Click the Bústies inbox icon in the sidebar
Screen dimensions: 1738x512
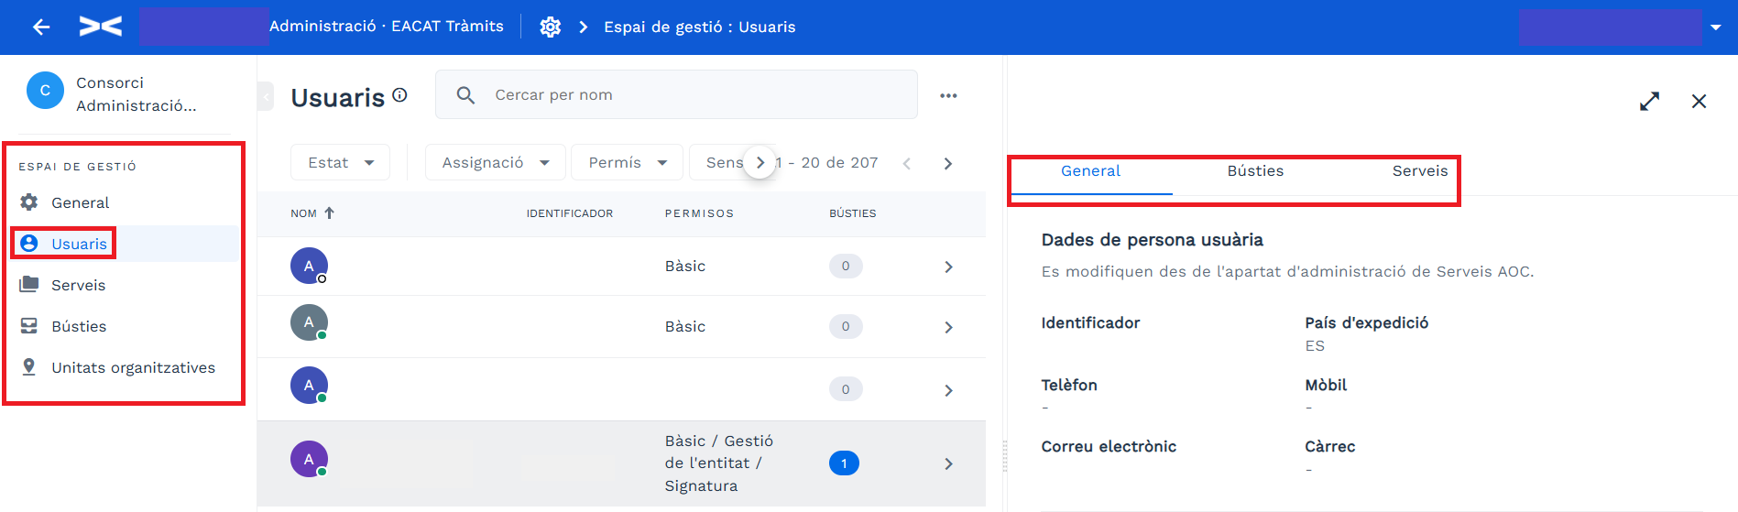click(29, 325)
